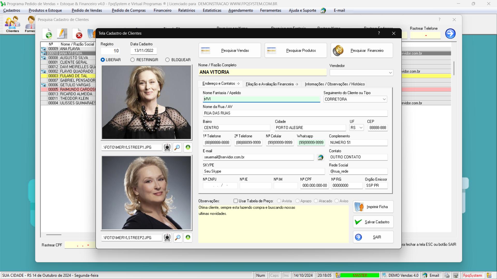Select the RESTRINGIR radio option

[133, 60]
